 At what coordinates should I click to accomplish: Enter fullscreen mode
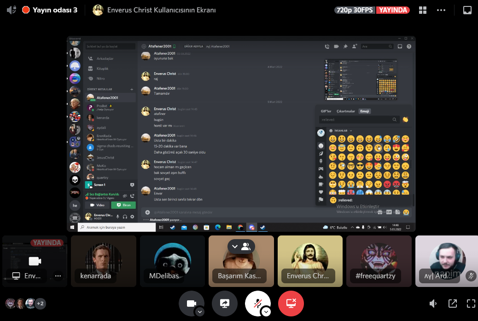pyautogui.click(x=471, y=304)
